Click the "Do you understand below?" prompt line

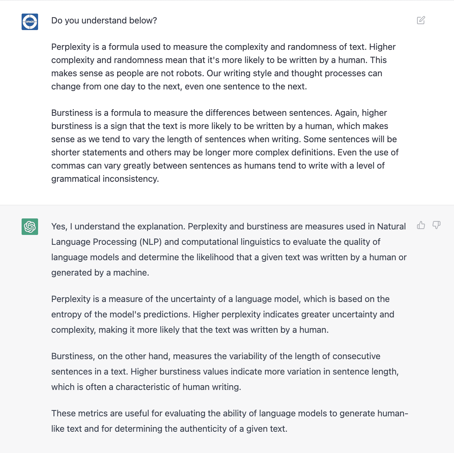104,21
